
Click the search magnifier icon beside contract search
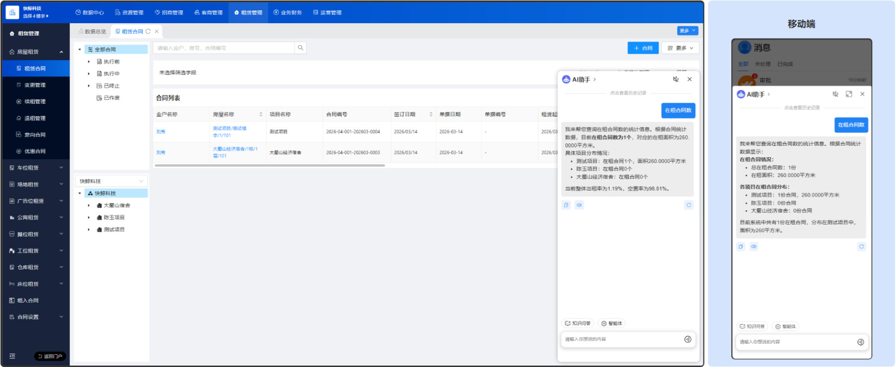pos(300,48)
